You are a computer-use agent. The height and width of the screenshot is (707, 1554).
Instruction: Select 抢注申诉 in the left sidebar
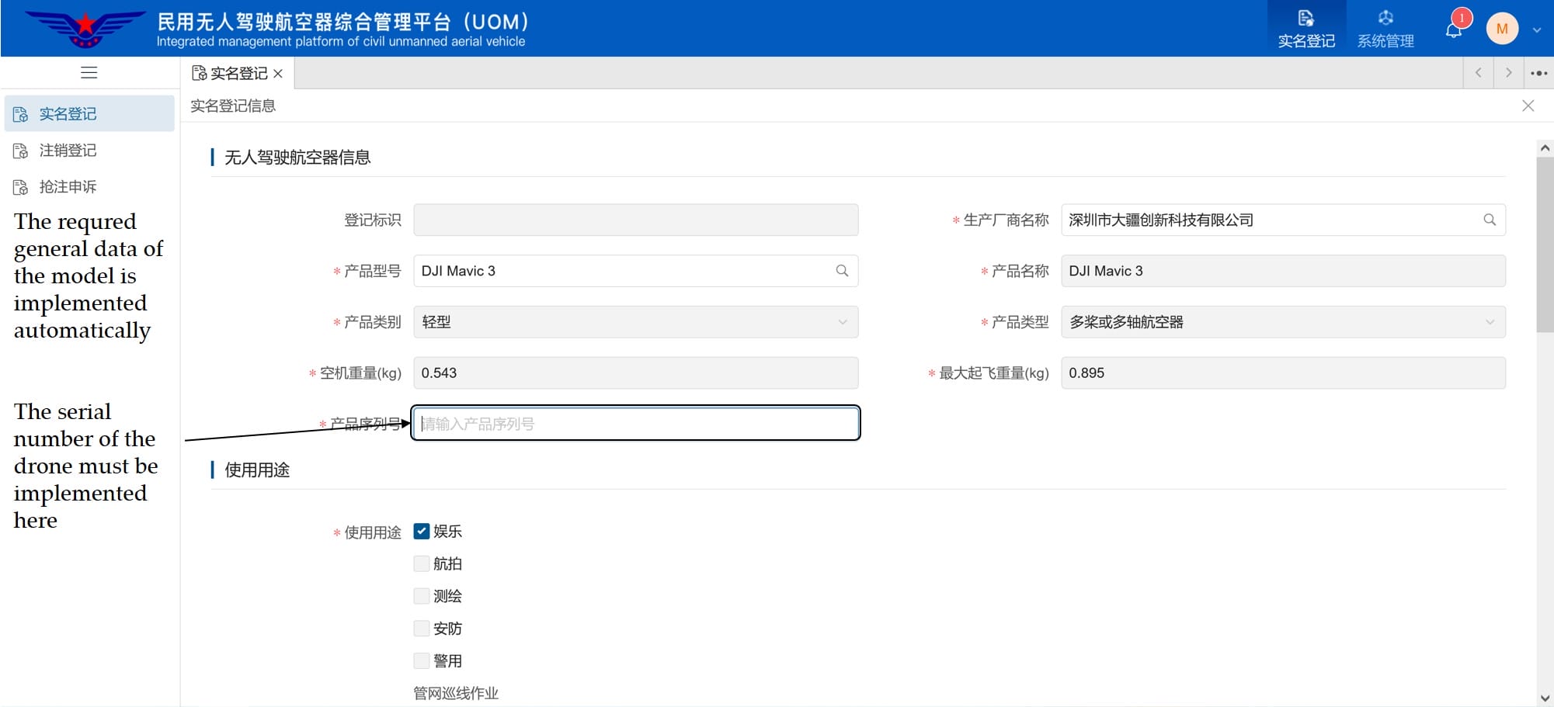click(x=89, y=186)
